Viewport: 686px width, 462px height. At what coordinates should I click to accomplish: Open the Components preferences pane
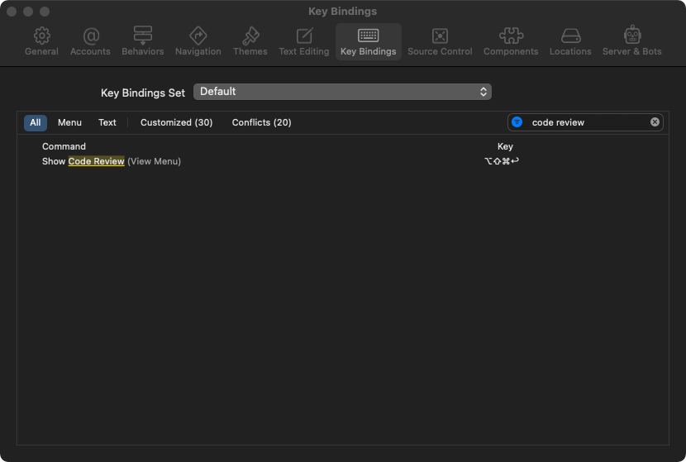coord(511,41)
